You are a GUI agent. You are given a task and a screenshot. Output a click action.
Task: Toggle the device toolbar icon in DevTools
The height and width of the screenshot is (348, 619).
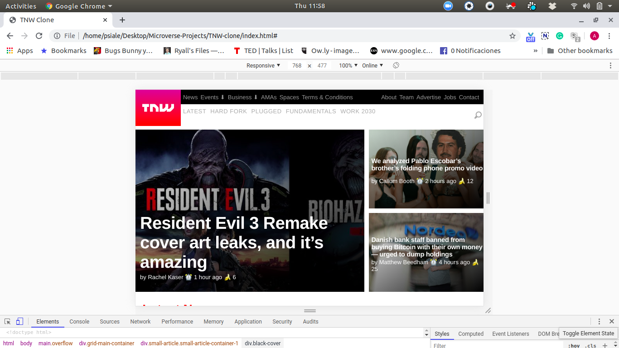[19, 322]
